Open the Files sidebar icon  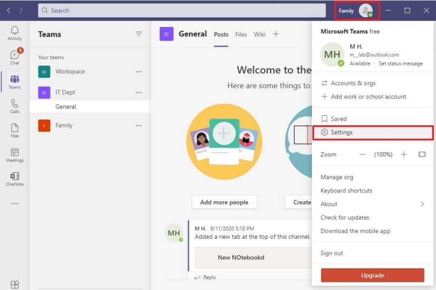click(x=14, y=130)
